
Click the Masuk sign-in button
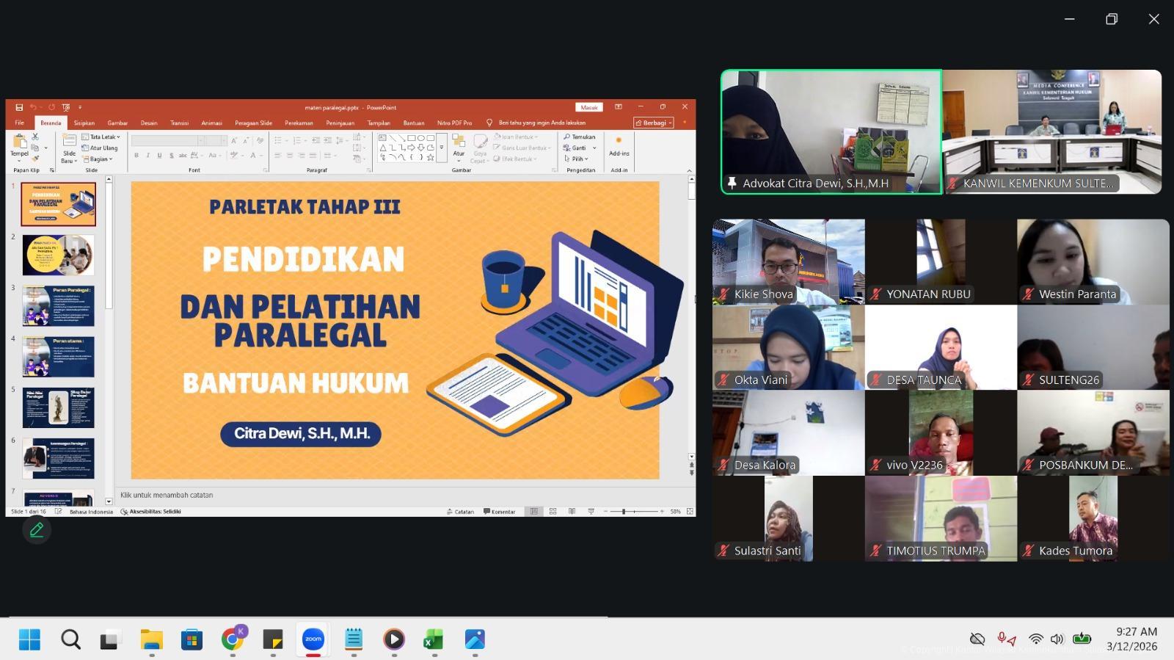[589, 107]
